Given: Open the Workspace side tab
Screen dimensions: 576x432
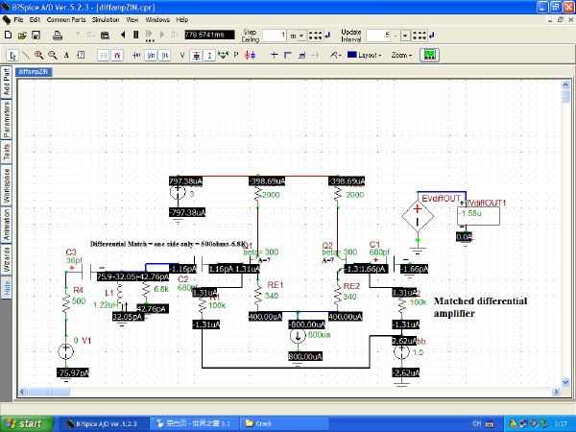Looking at the screenshot, I should point(7,185).
